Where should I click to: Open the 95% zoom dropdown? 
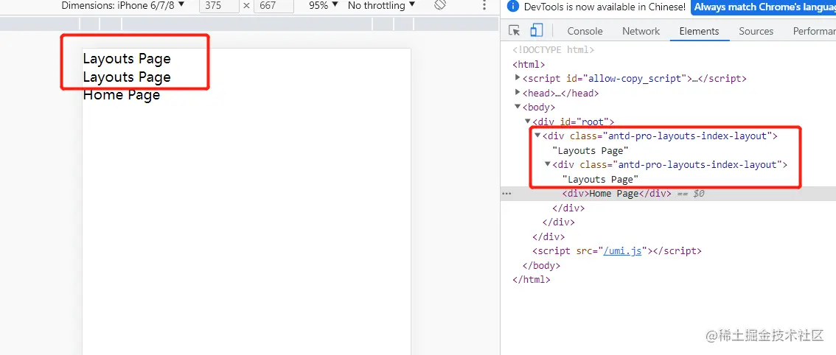click(x=324, y=5)
